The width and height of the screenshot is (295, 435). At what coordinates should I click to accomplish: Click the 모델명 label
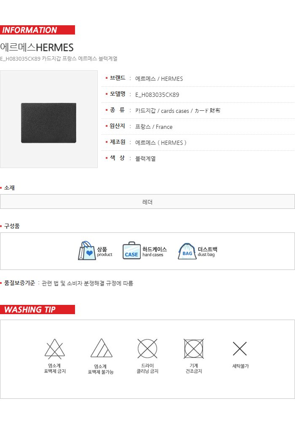click(118, 94)
